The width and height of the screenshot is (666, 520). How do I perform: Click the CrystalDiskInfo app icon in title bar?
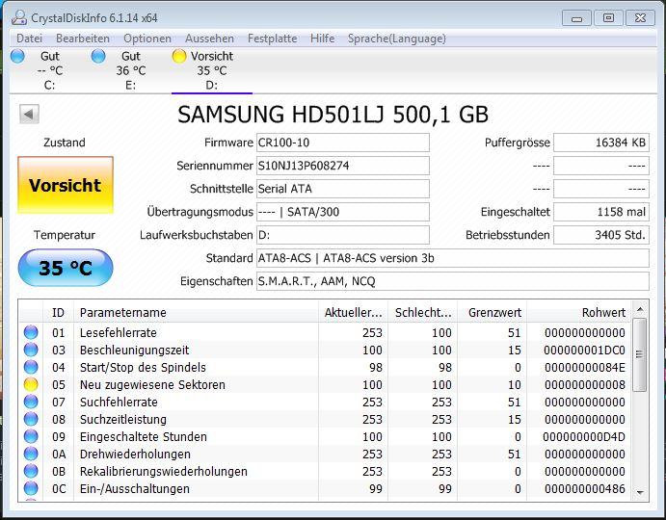point(18,18)
